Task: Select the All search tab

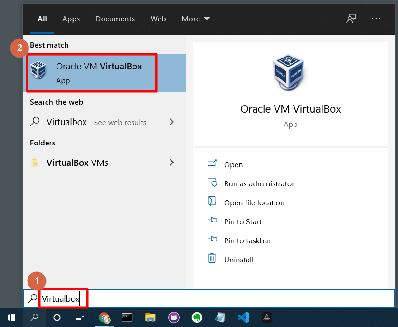Action: click(x=42, y=19)
